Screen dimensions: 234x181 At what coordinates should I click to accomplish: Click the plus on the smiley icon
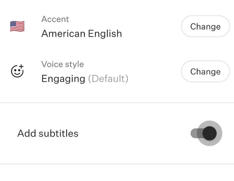pos(21,66)
